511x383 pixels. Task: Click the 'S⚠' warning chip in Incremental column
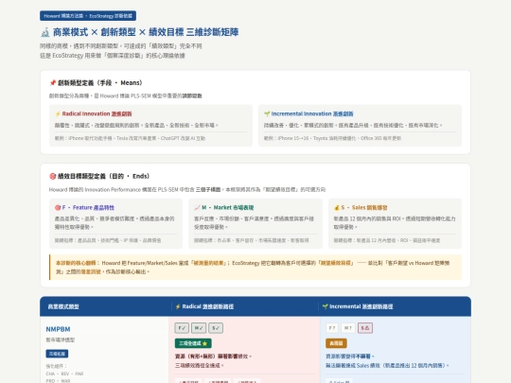365,328
